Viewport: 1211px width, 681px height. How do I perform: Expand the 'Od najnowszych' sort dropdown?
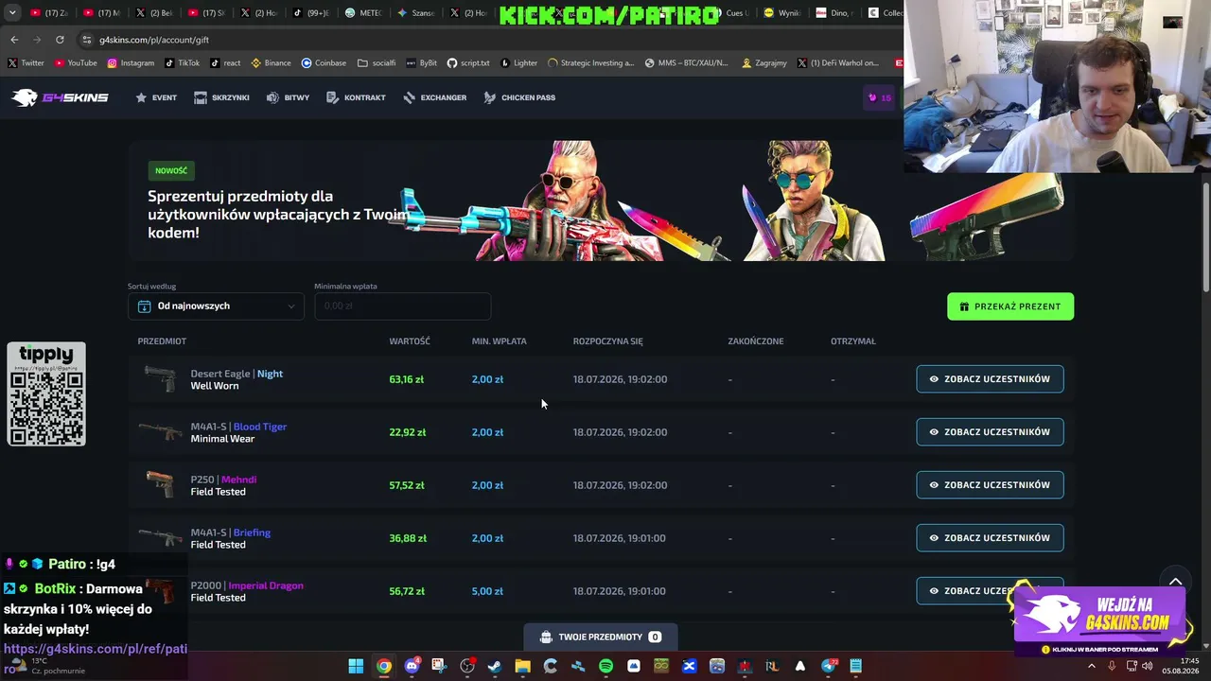[216, 306]
